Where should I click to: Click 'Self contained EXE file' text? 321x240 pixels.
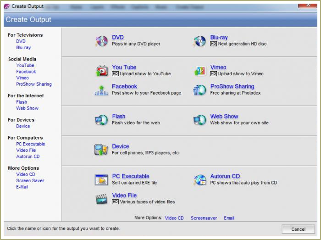pos(134,183)
